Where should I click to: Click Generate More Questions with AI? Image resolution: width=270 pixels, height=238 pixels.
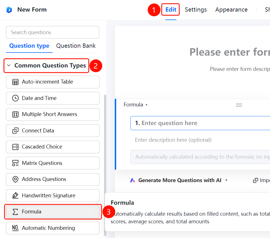pos(180,180)
